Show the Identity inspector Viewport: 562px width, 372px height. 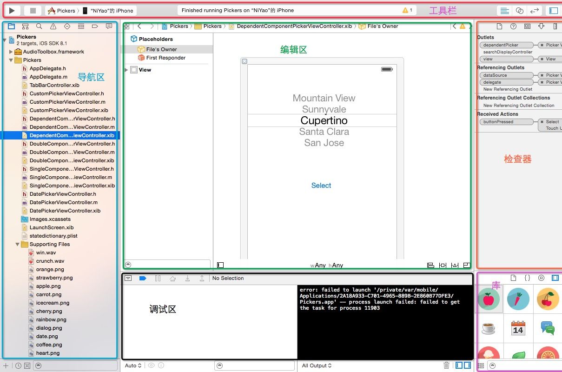click(x=527, y=27)
